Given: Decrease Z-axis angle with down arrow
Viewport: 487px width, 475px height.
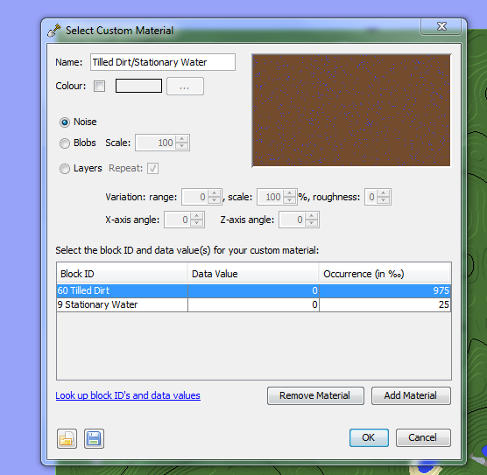Looking at the screenshot, I should coord(311,223).
